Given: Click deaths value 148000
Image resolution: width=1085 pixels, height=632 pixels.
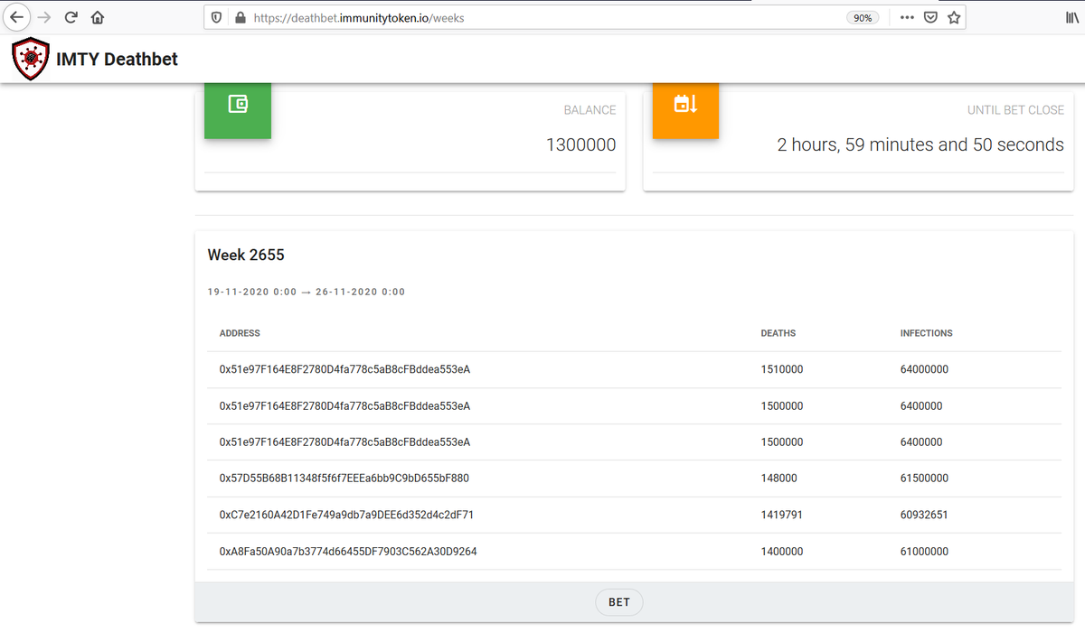Looking at the screenshot, I should (778, 479).
